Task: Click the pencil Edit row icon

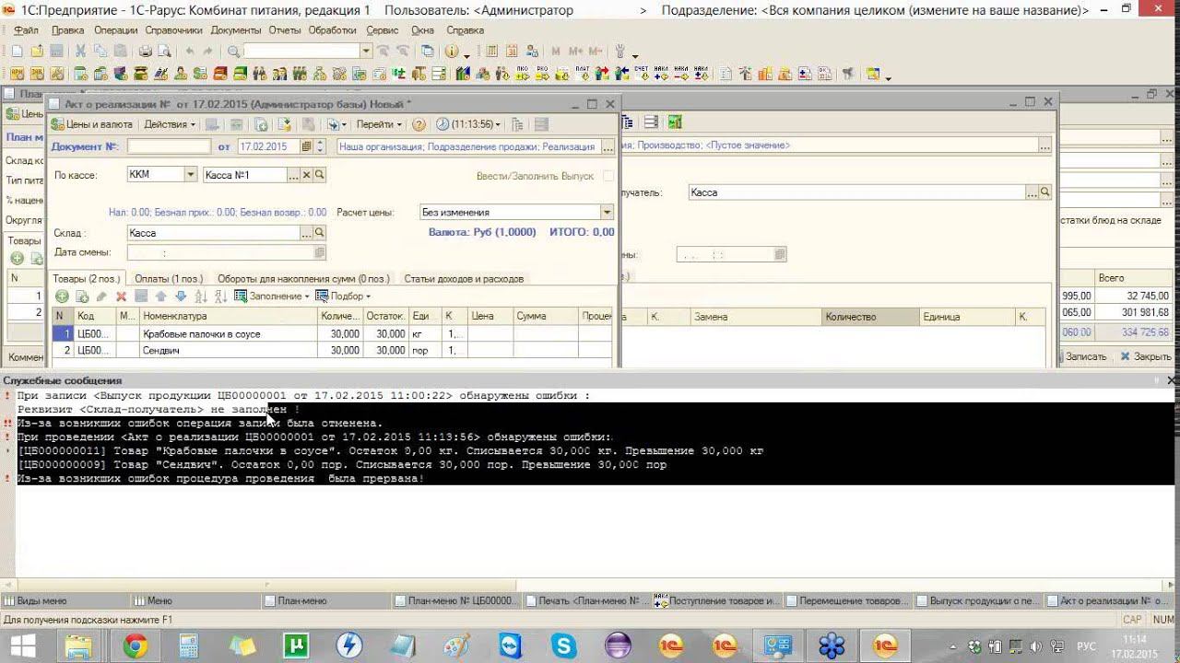Action: [x=101, y=297]
